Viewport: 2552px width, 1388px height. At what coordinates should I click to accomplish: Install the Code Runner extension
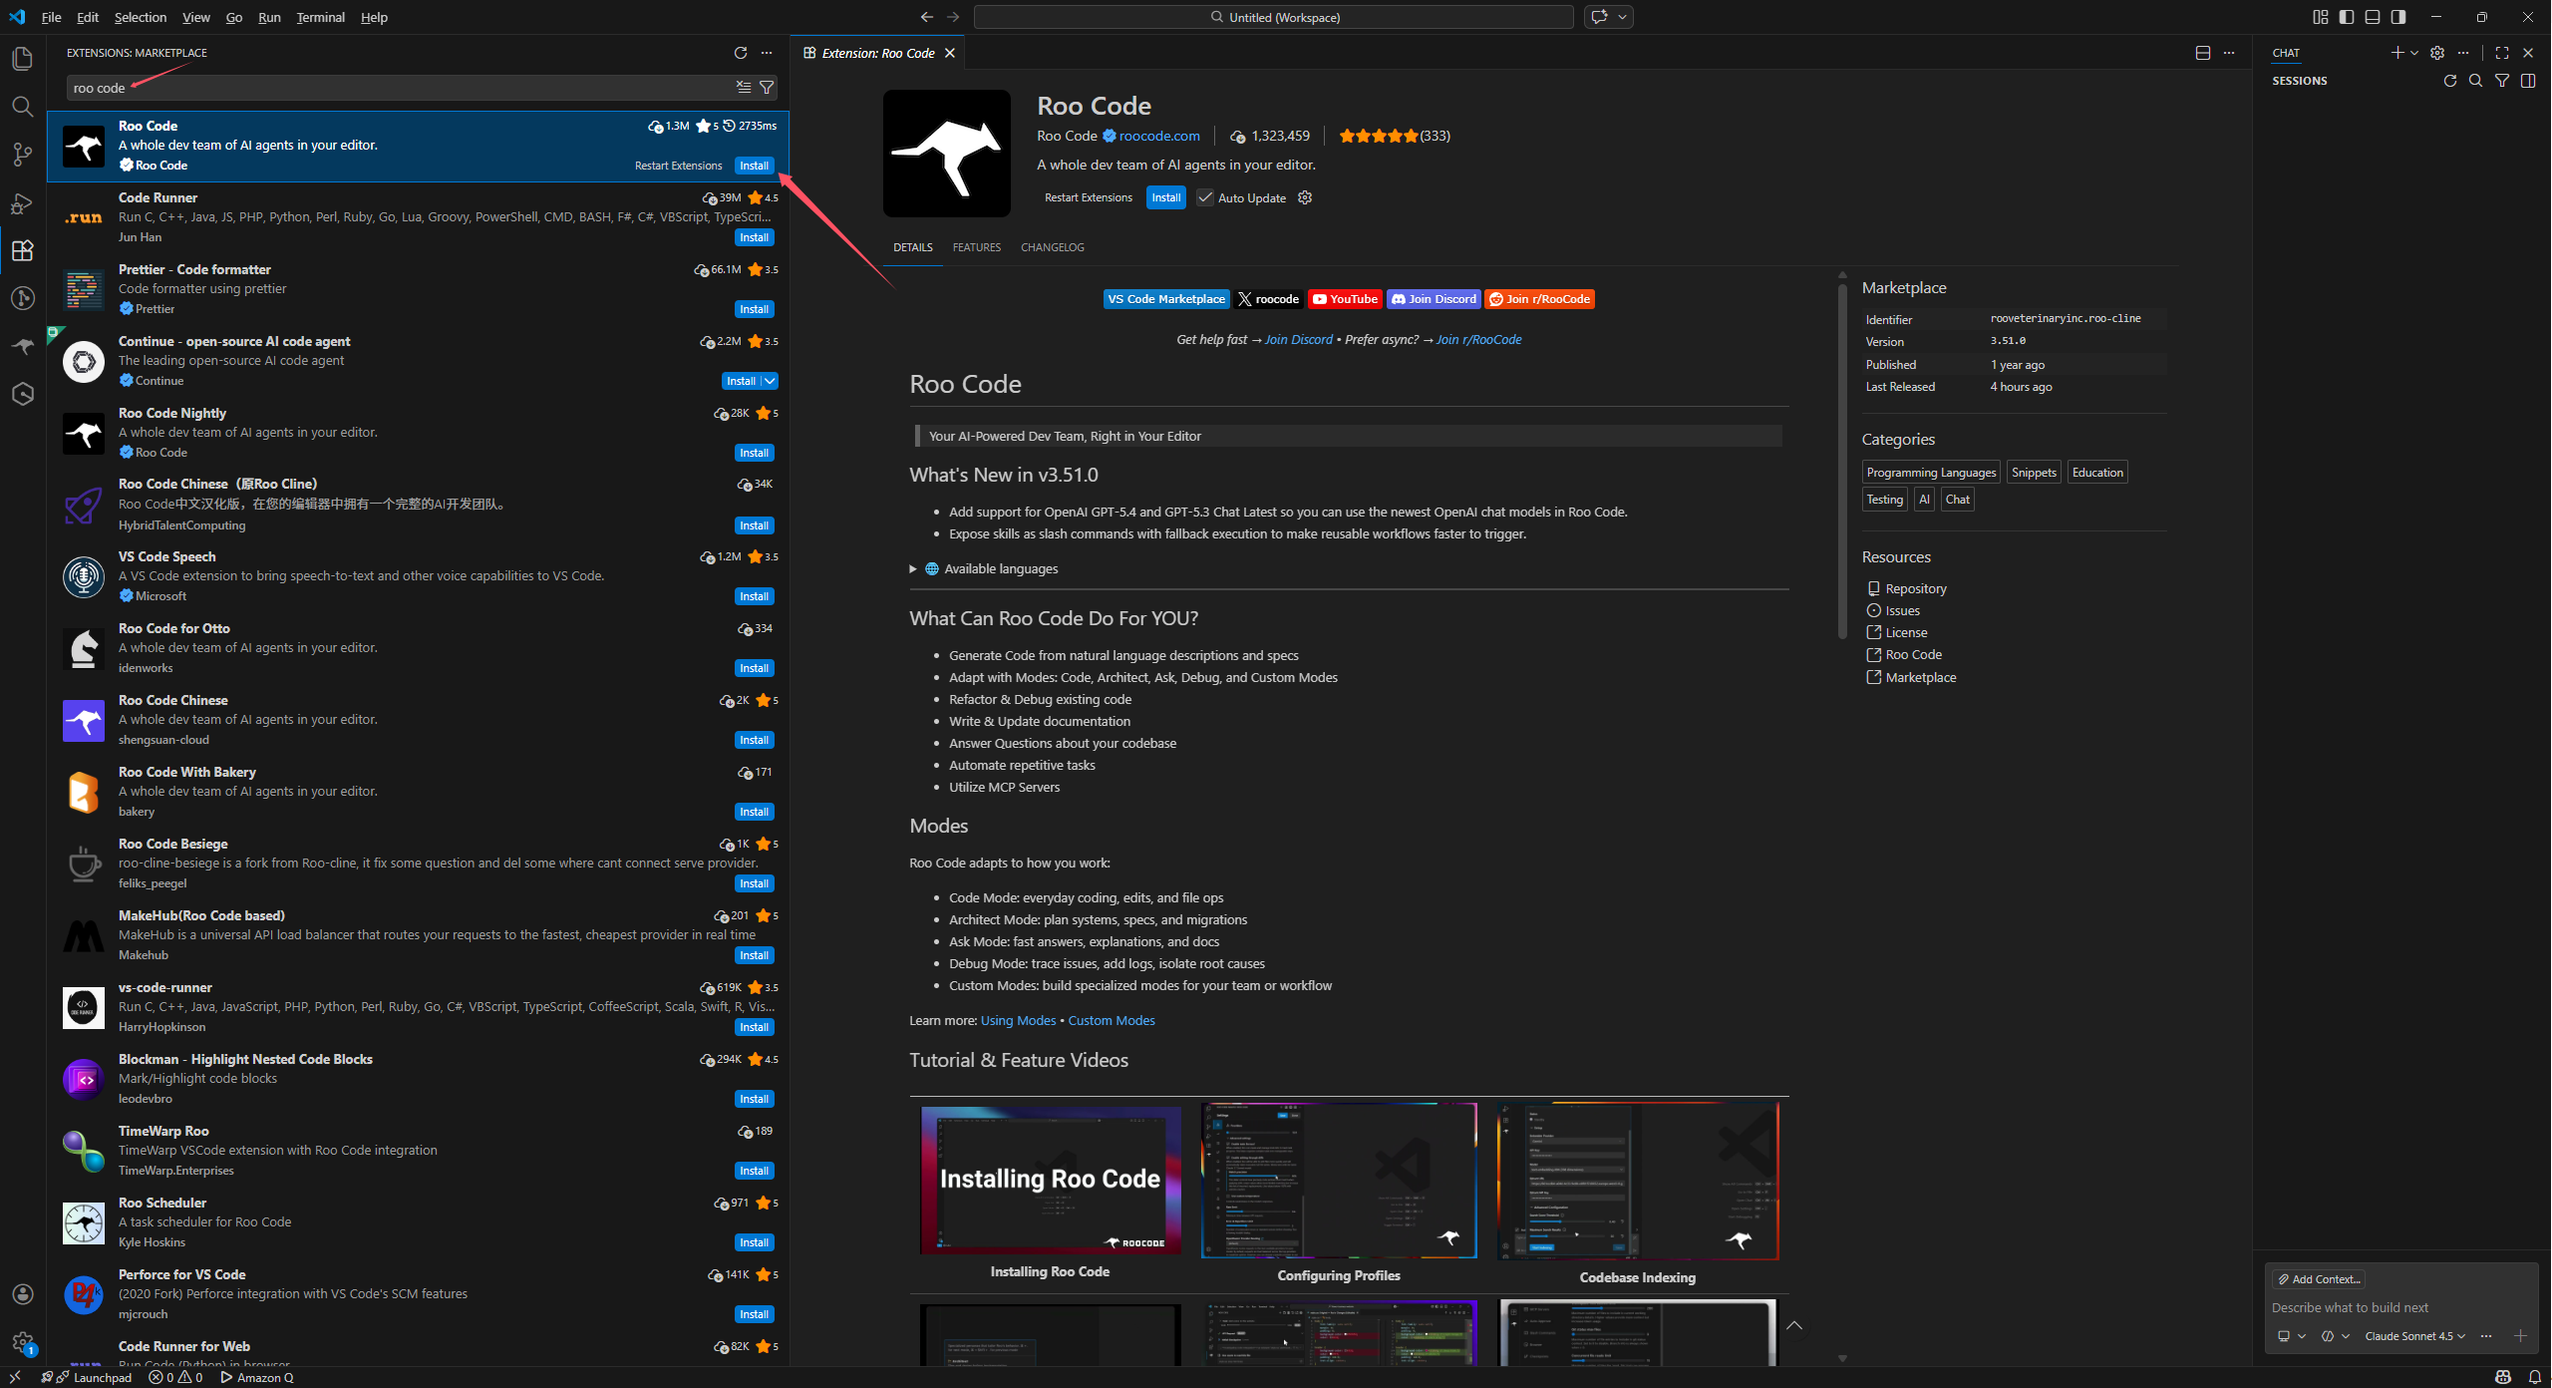pyautogui.click(x=754, y=237)
